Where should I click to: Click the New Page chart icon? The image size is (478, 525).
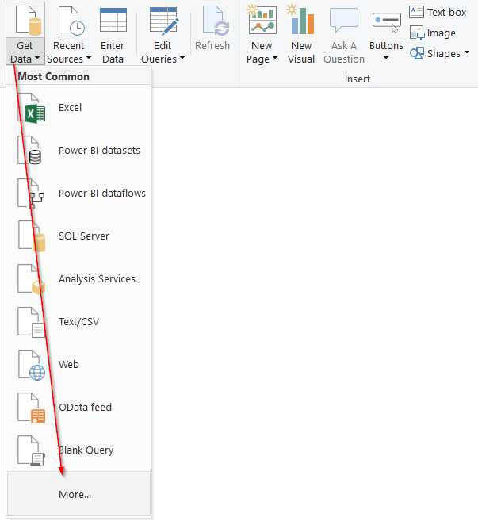click(262, 19)
